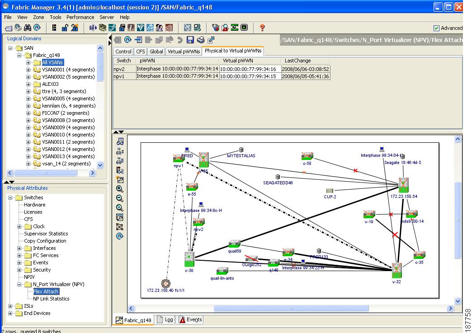Select the npv1 switch in the map
This screenshot has height=333, width=472.
pyautogui.click(x=178, y=159)
